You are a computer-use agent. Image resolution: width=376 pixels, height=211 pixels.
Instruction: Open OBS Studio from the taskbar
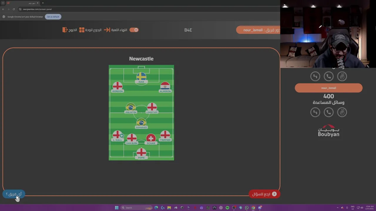coord(234,208)
